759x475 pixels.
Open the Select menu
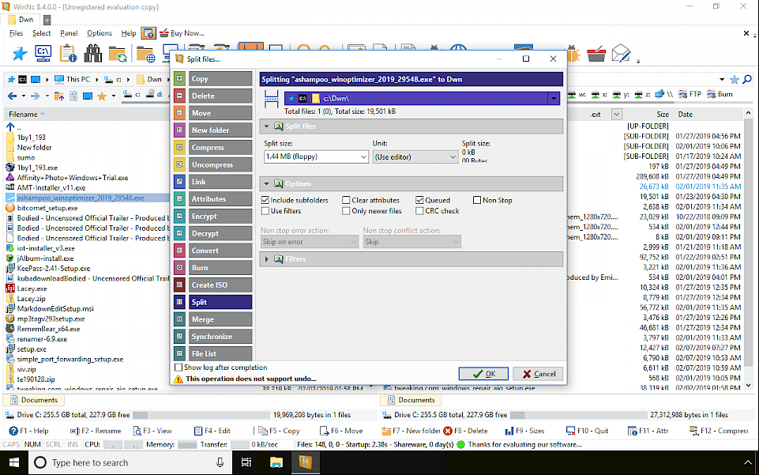pyautogui.click(x=42, y=33)
